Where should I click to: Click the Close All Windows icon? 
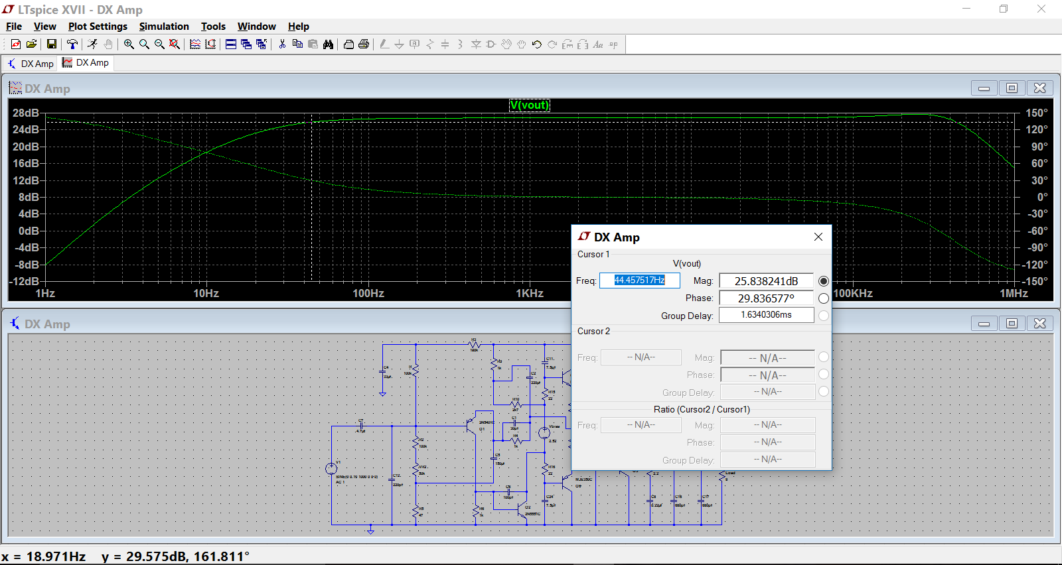(262, 44)
